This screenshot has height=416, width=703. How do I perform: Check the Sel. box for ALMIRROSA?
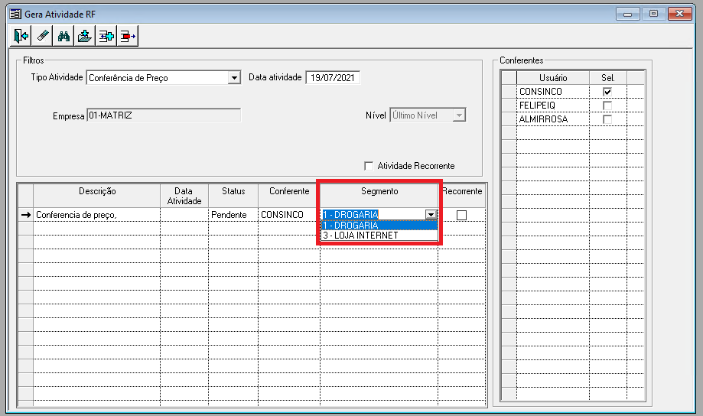[x=607, y=120]
